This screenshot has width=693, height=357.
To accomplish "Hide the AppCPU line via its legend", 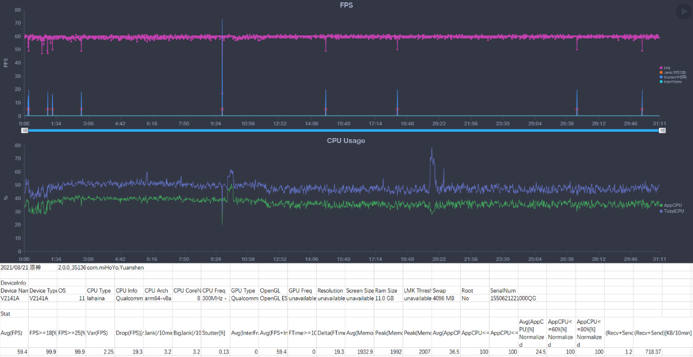I will click(x=671, y=206).
